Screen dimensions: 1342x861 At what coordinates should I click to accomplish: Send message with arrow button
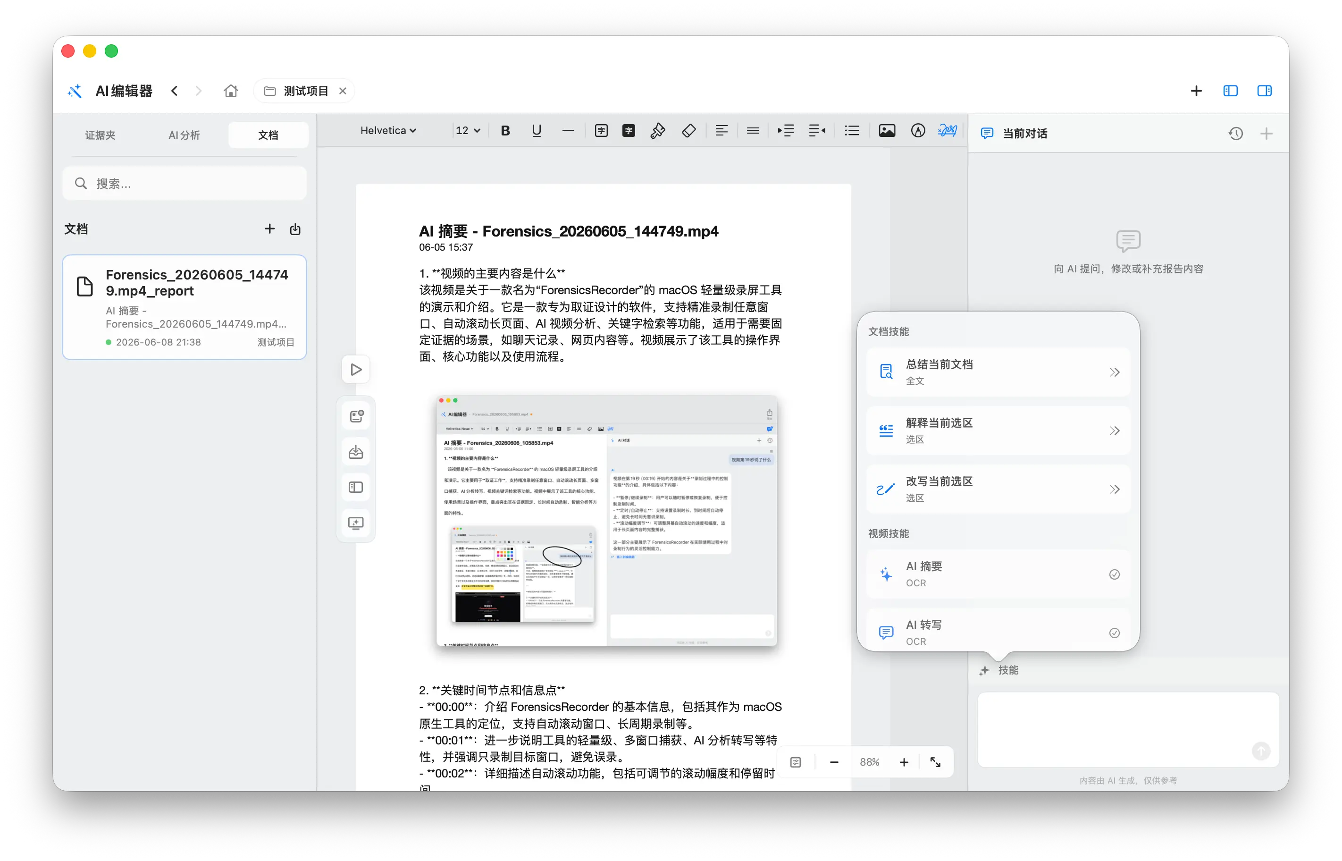[1260, 751]
